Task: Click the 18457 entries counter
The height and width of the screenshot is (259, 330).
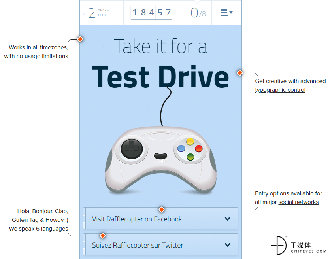Action: [151, 12]
